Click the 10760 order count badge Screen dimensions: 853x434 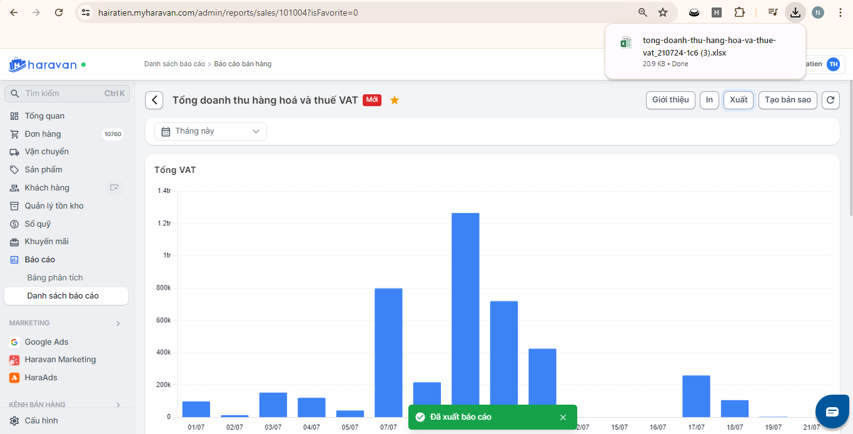click(113, 134)
